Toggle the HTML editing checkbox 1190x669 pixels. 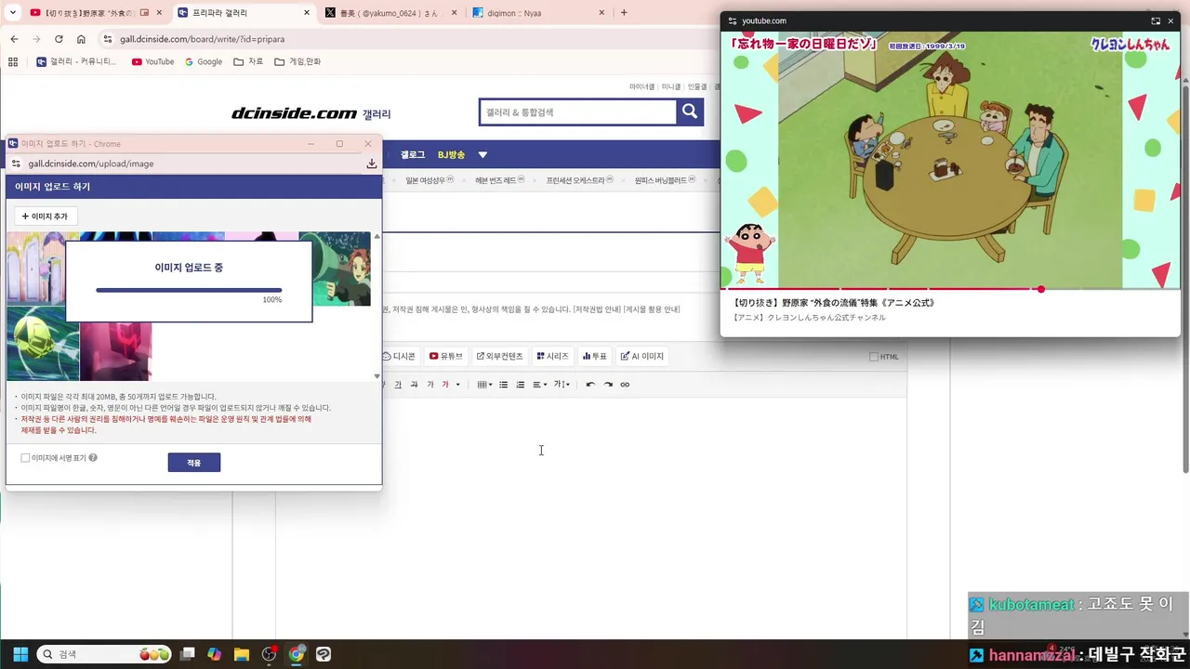click(x=873, y=357)
